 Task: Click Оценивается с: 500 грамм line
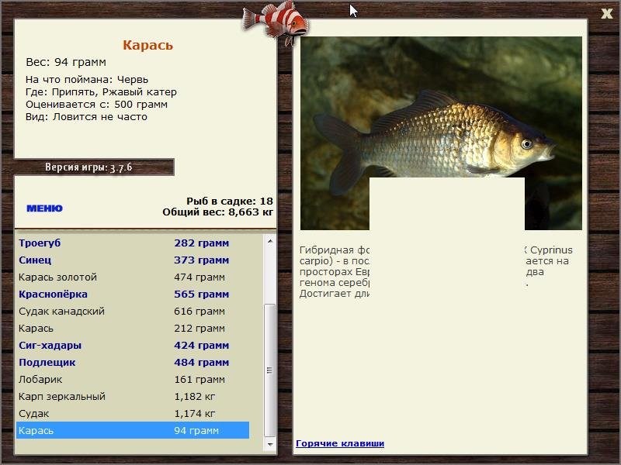96,105
